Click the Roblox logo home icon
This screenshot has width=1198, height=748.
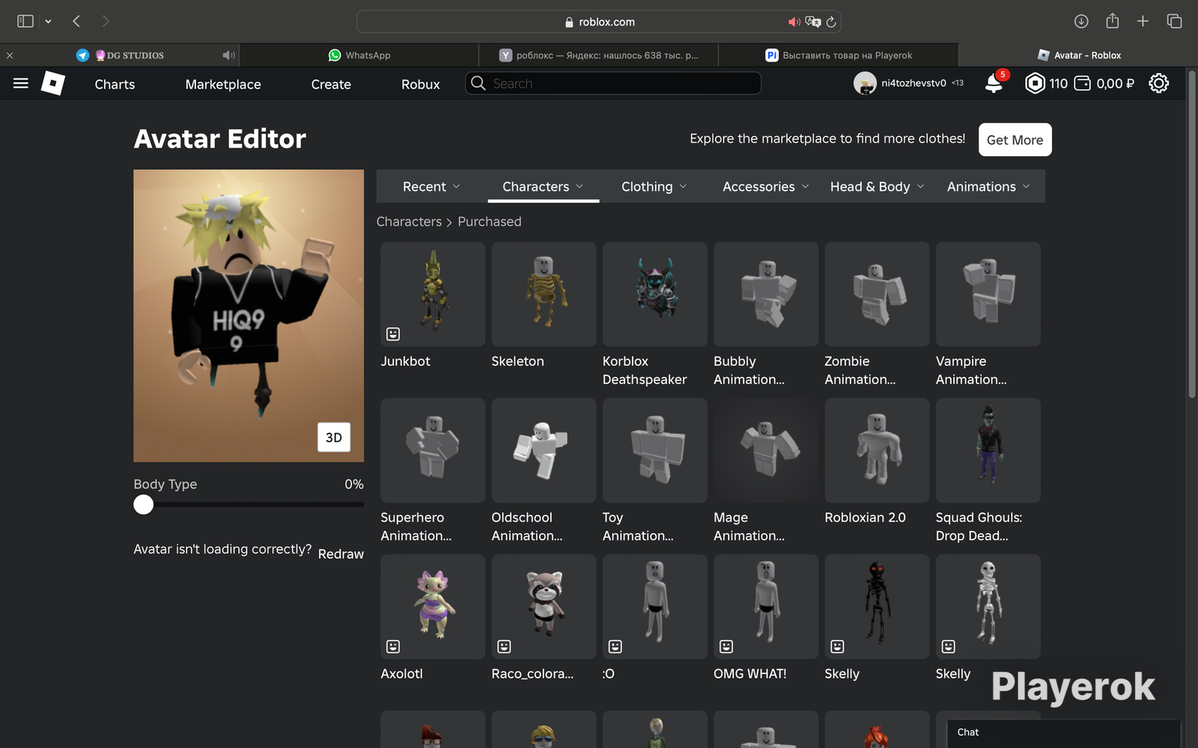(52, 83)
